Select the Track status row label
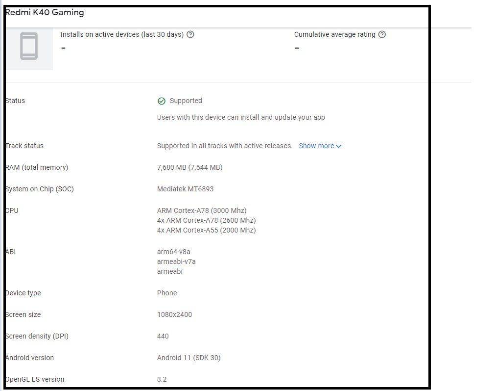The image size is (495, 391). (x=24, y=146)
